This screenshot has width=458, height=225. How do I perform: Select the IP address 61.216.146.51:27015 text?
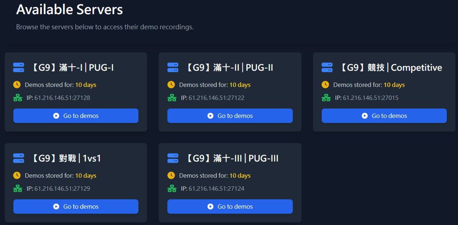tap(371, 98)
